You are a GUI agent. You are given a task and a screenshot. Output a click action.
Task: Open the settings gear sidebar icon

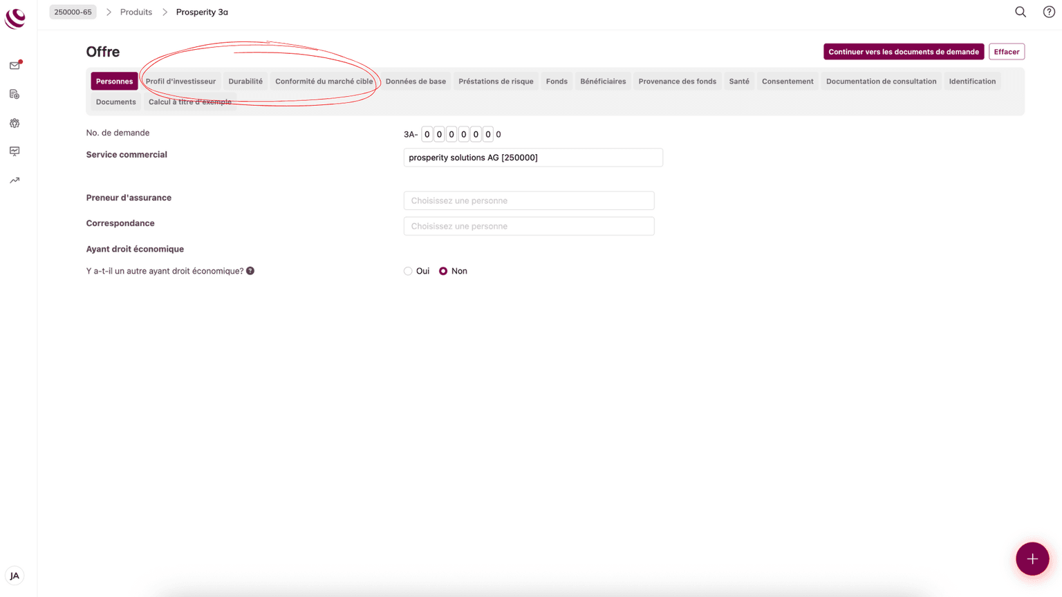point(15,123)
